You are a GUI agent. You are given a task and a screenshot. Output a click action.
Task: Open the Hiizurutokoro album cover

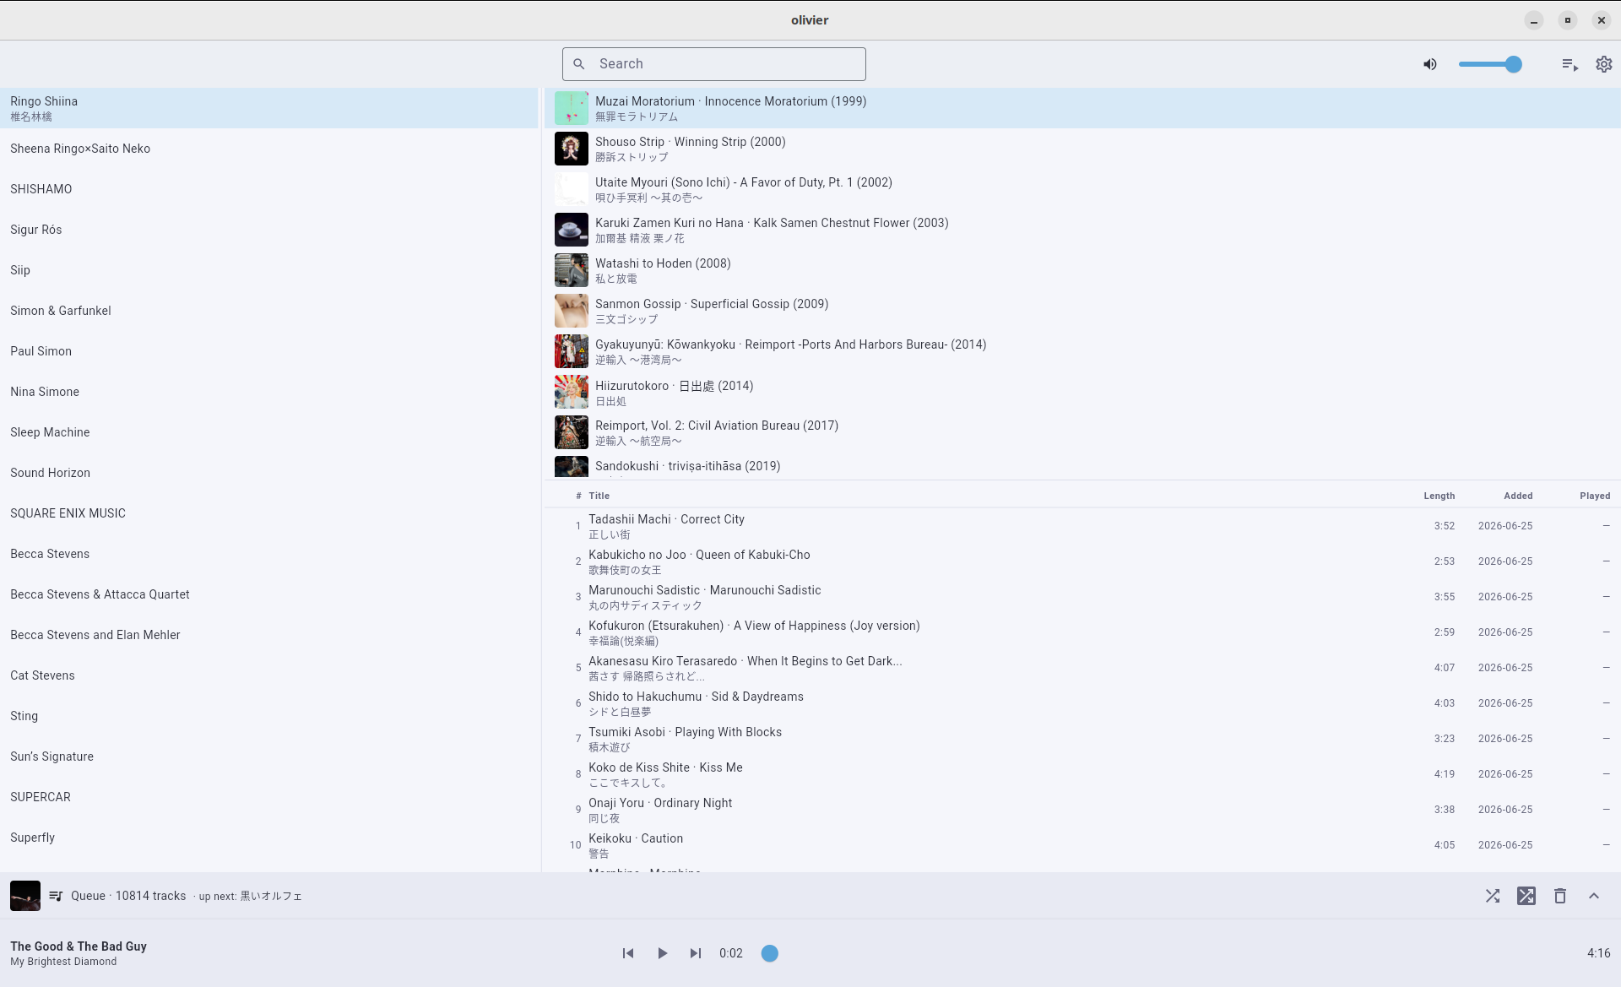pyautogui.click(x=572, y=392)
